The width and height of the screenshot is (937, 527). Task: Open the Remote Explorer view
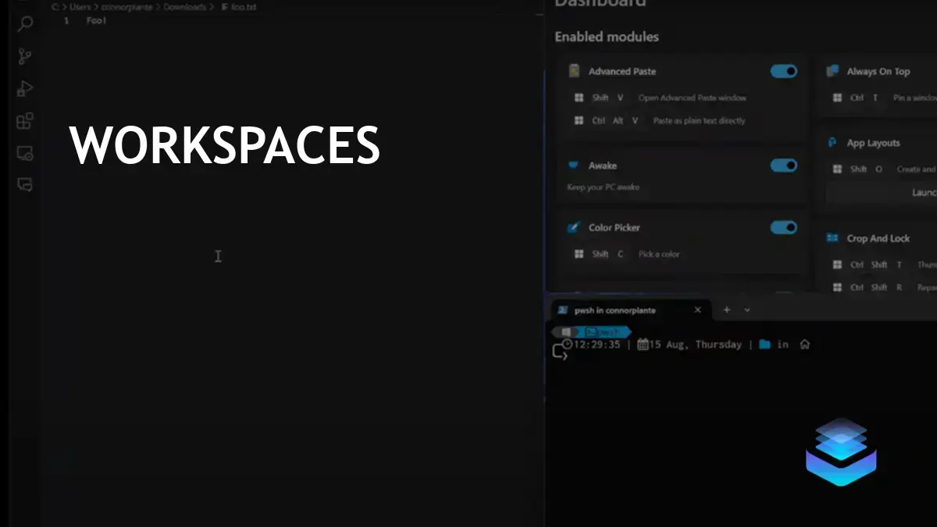click(23, 155)
